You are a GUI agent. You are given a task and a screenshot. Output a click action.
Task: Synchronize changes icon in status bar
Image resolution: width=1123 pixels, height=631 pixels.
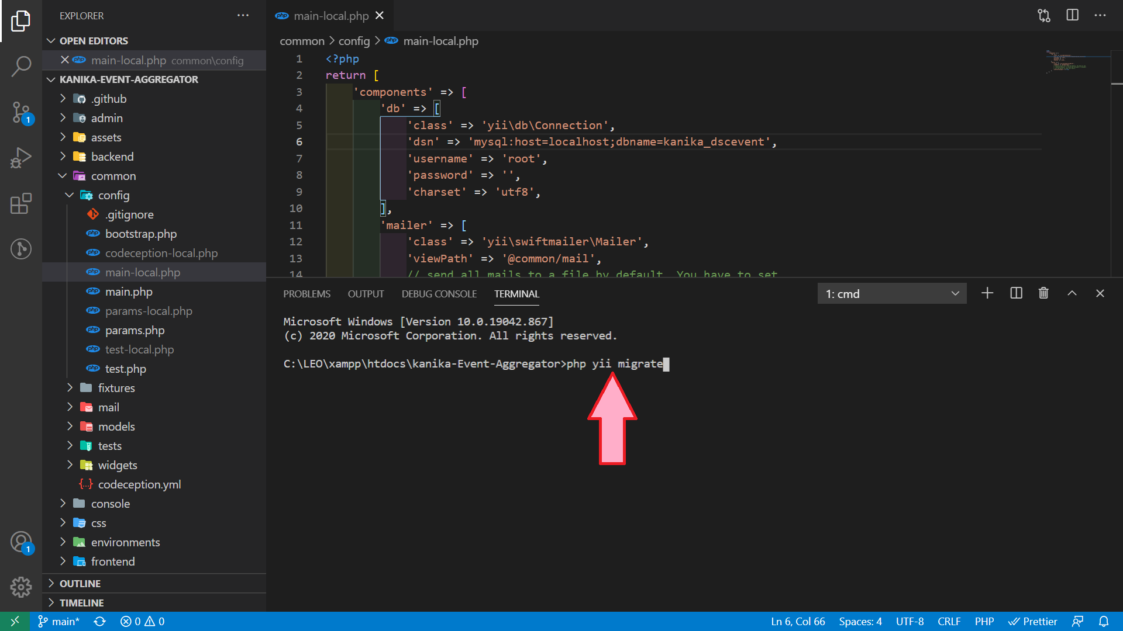[x=100, y=622]
